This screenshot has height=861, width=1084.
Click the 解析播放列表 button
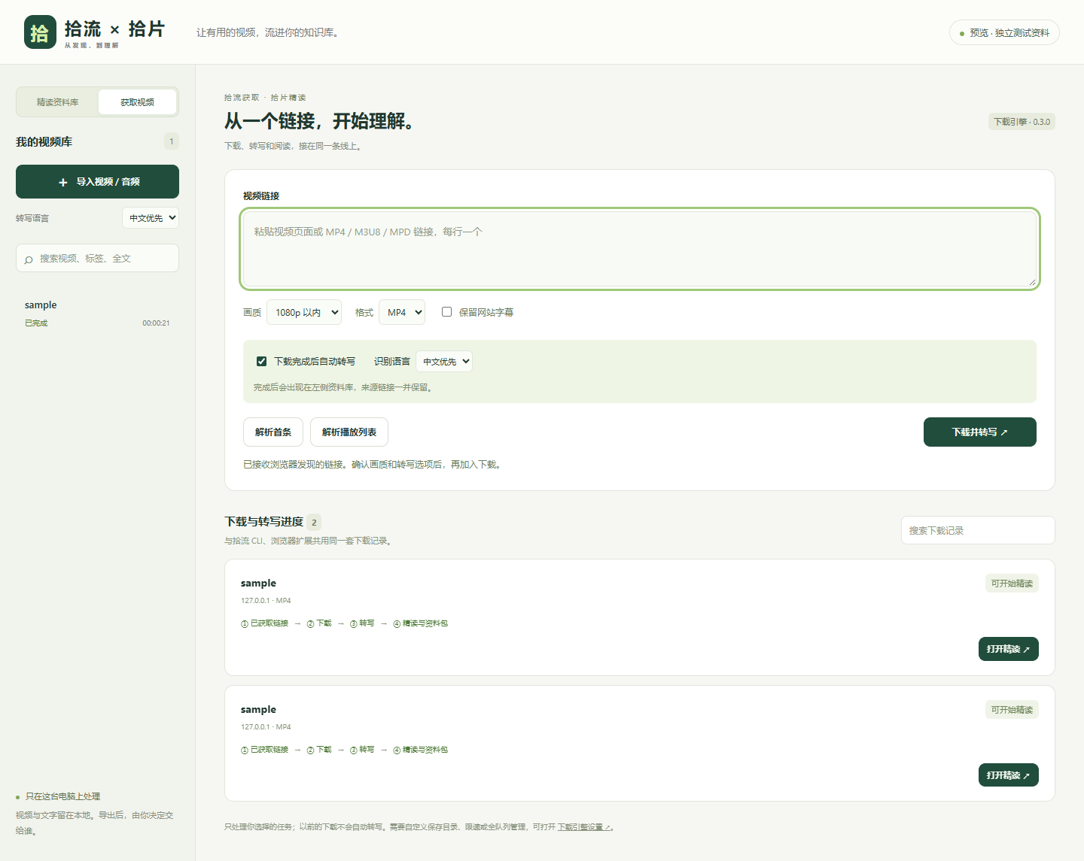(x=349, y=432)
